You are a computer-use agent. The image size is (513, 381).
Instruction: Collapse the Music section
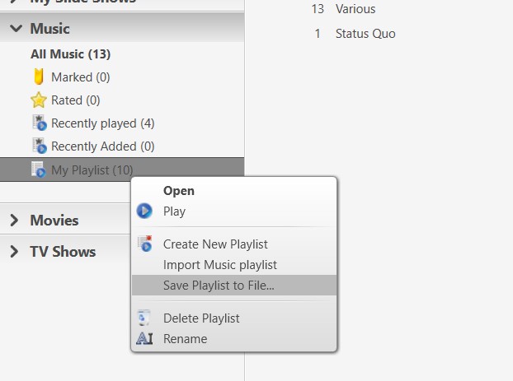coord(16,29)
